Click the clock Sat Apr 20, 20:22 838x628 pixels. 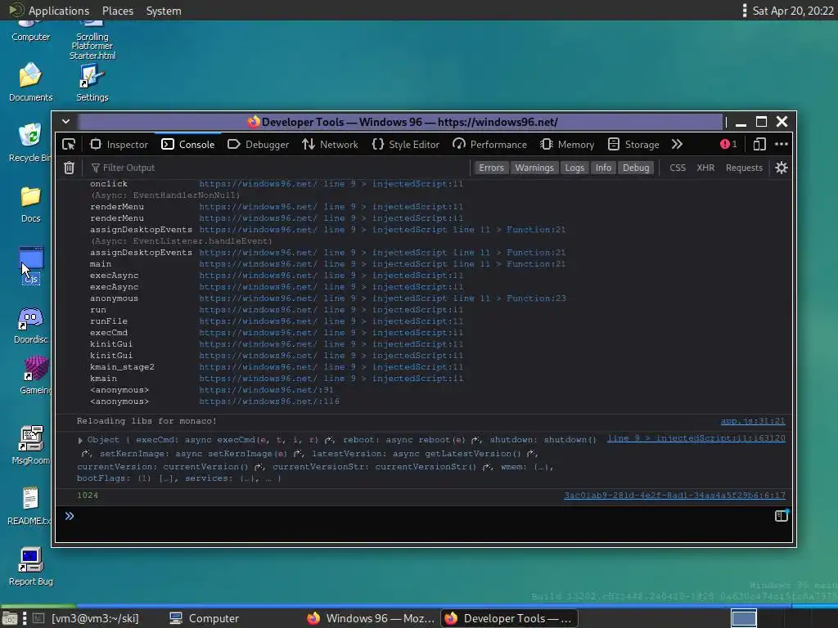pos(792,11)
